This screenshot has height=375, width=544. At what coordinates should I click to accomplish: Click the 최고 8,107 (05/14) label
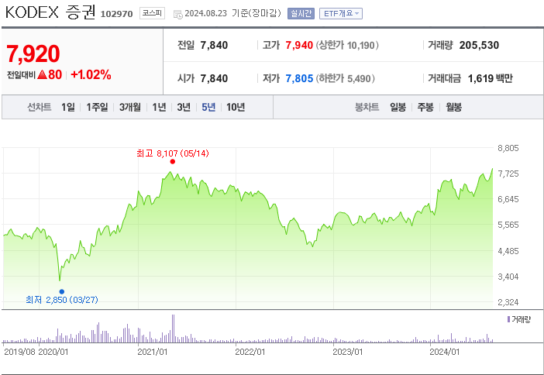coord(173,153)
